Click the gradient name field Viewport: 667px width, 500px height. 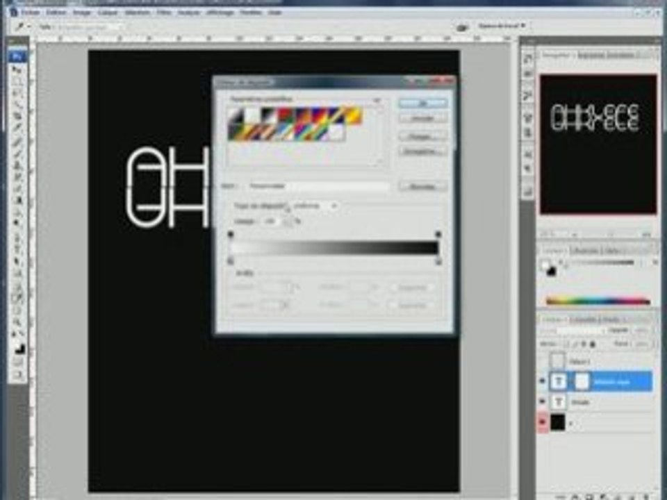coord(318,186)
